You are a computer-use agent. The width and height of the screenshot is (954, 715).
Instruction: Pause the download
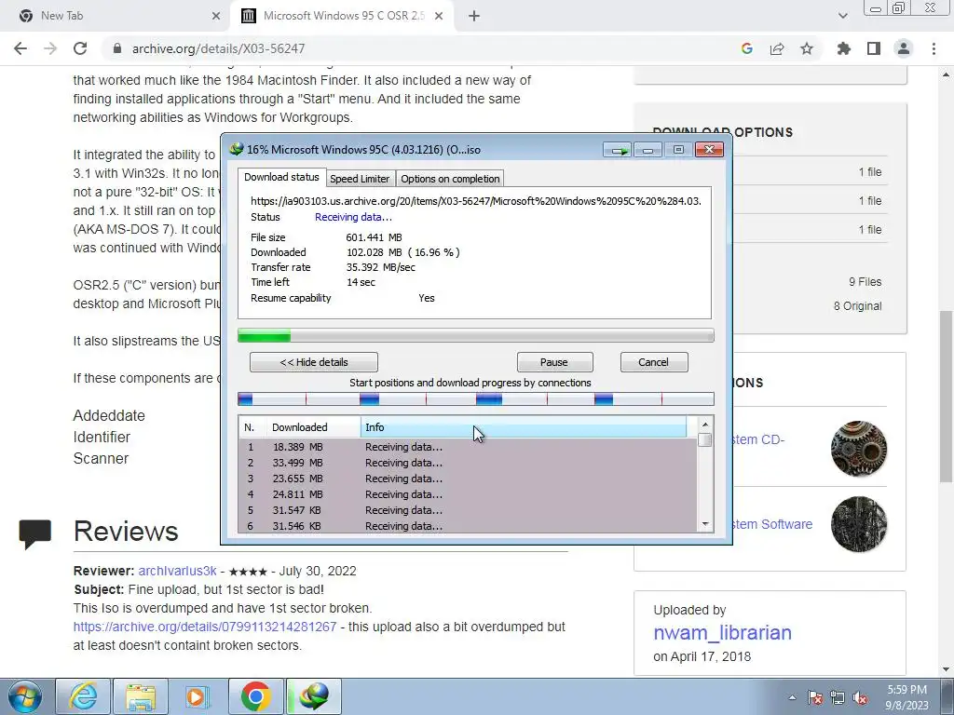554,362
